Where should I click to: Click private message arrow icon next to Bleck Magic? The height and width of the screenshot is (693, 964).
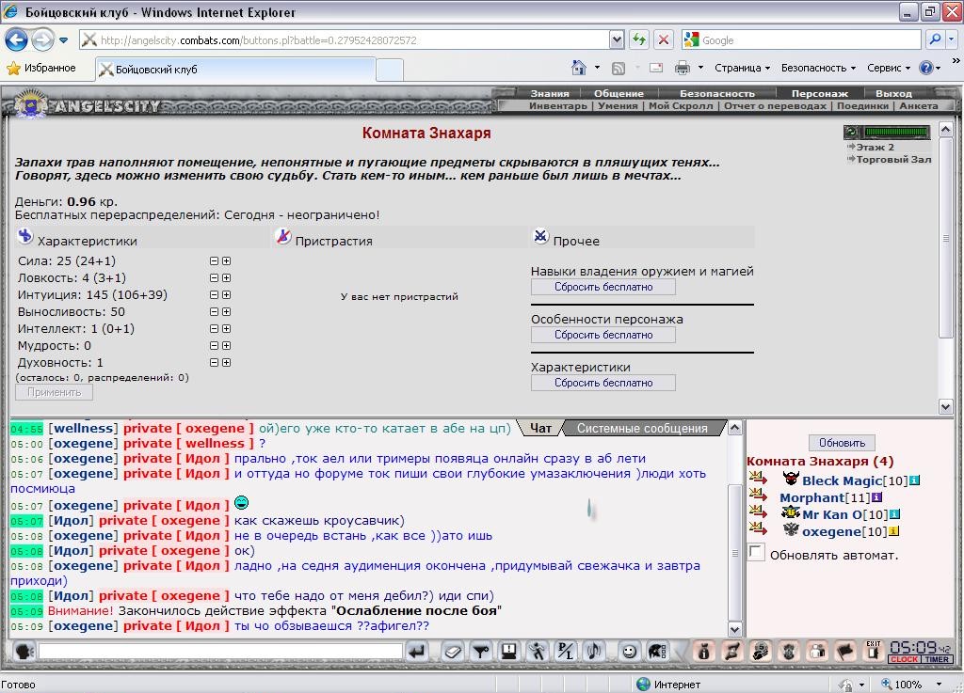click(x=758, y=479)
